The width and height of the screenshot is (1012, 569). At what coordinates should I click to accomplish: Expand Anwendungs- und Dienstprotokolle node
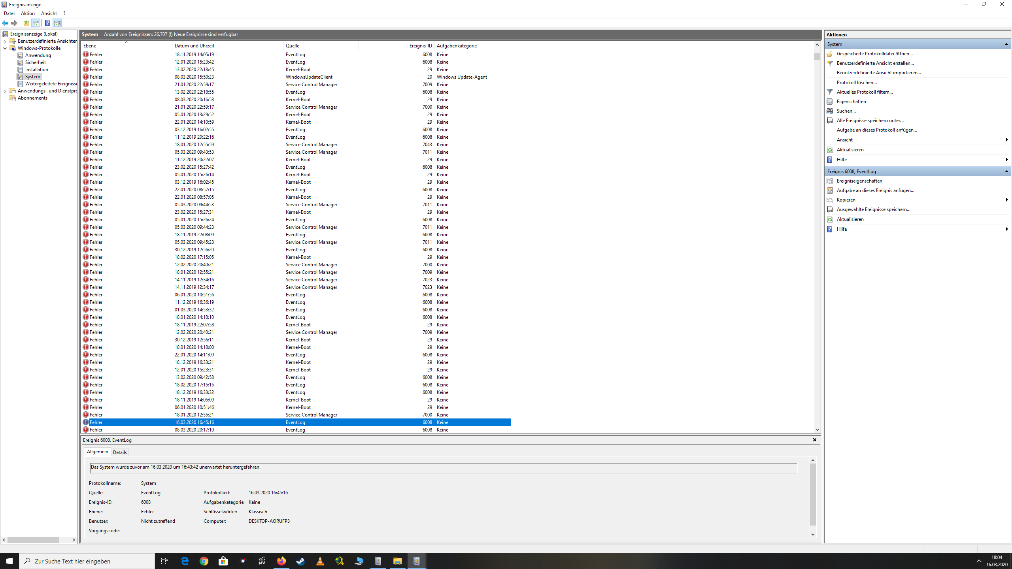(x=5, y=91)
